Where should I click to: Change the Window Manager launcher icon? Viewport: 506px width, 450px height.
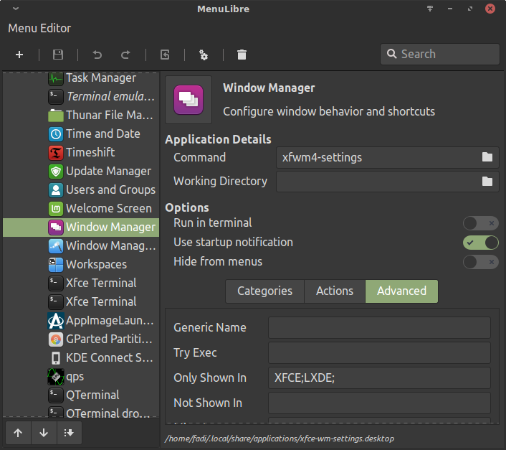coord(188,100)
